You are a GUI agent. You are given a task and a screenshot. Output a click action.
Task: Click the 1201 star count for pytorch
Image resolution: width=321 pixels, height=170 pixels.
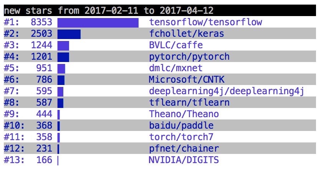click(41, 57)
